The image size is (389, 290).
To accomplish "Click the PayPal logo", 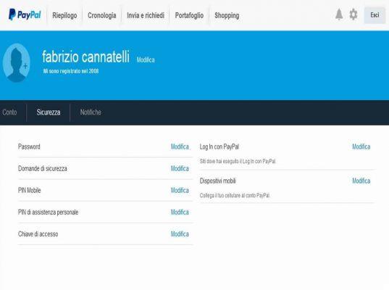I will pyautogui.click(x=25, y=15).
